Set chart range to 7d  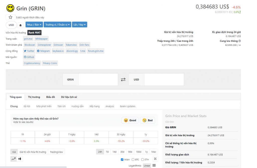107,152
